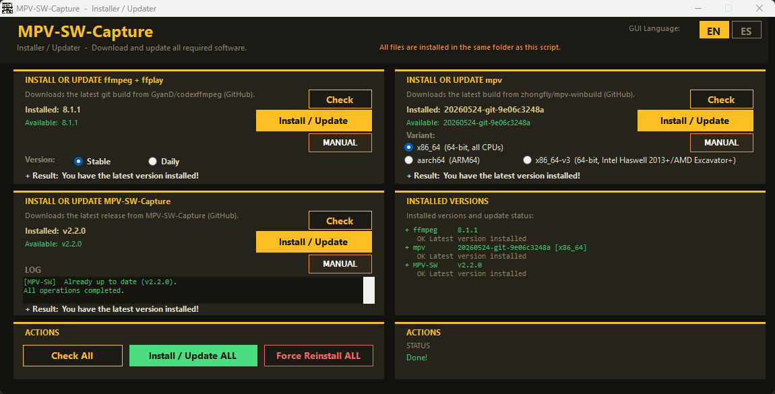Click the '+ ffmpeg 8.1.1' installed versions row
775x394 pixels.
(x=441, y=230)
